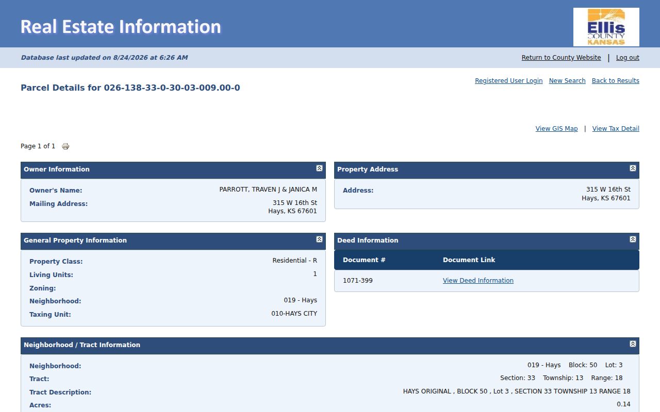The image size is (660, 412).
Task: Select the Document # column header
Action: pyautogui.click(x=364, y=260)
